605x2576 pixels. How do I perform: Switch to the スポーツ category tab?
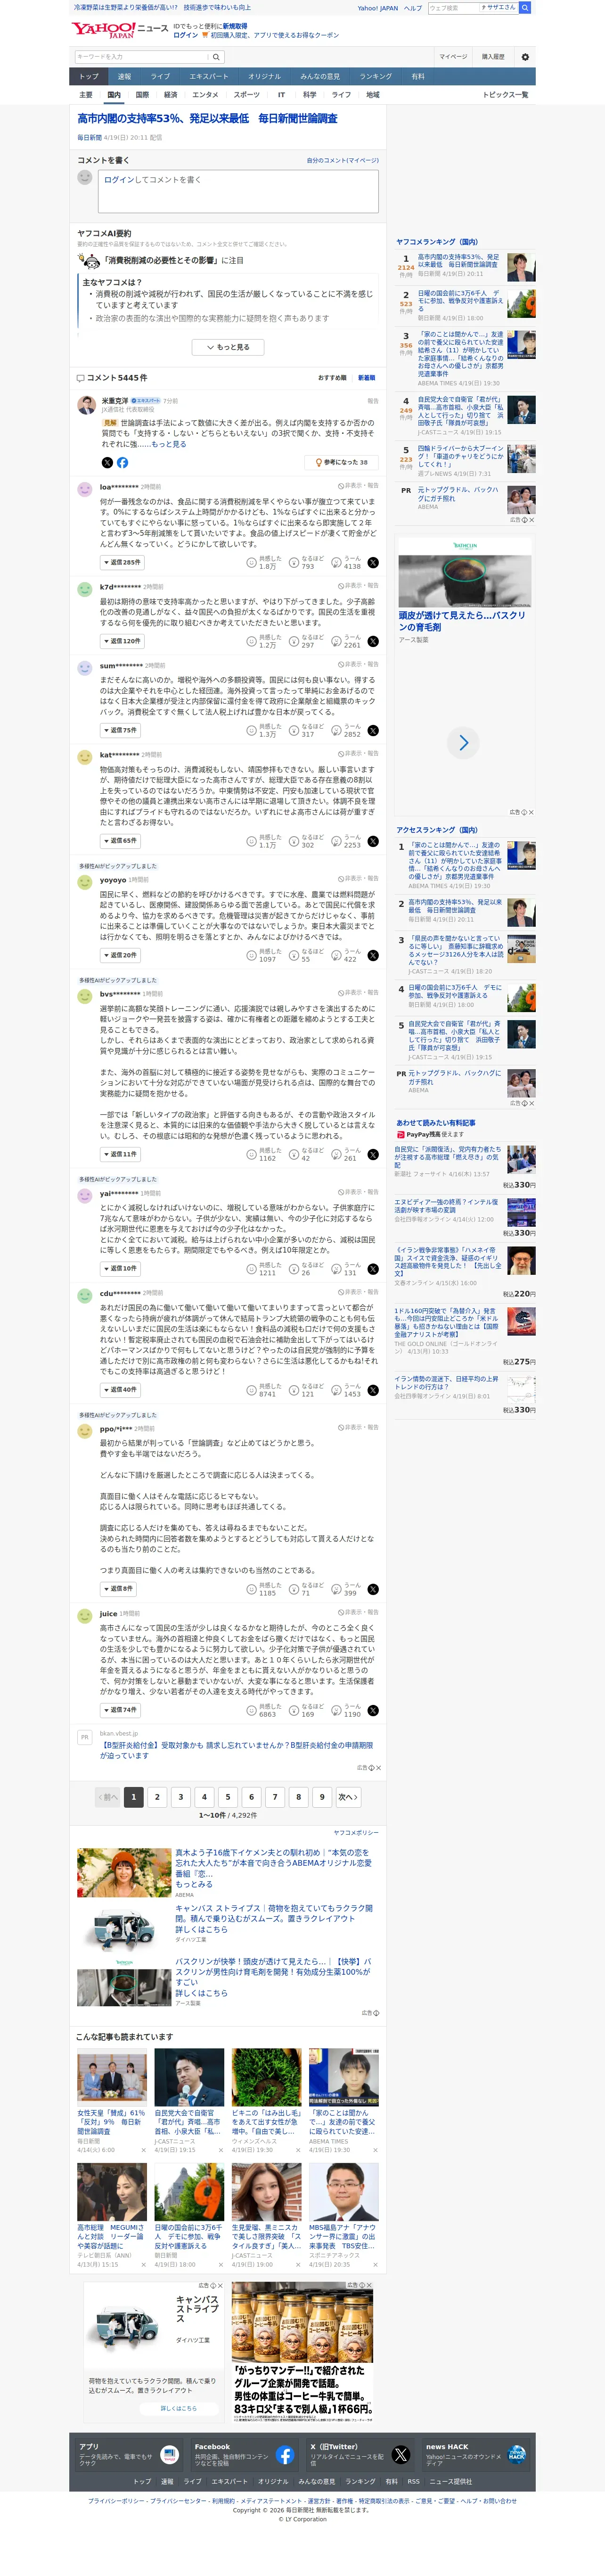(x=246, y=95)
